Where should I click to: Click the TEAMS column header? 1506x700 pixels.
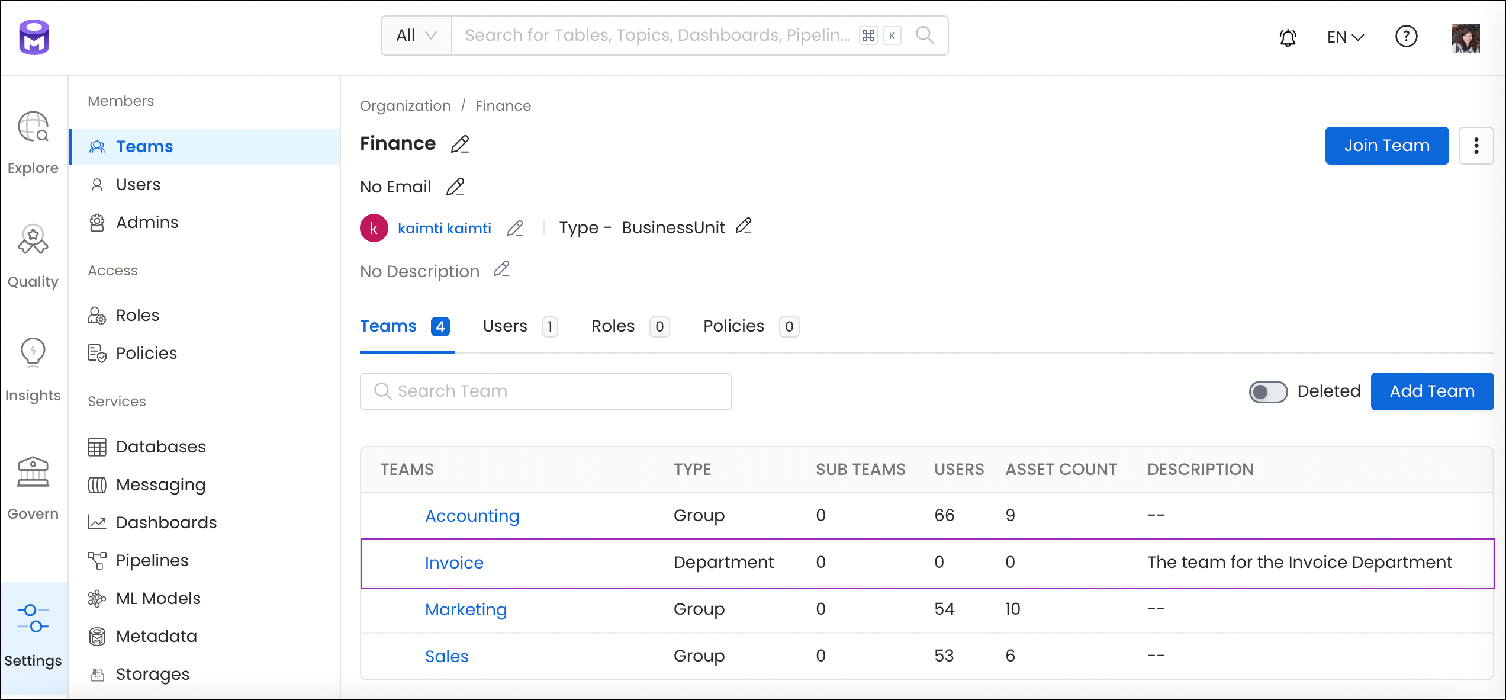pos(407,470)
